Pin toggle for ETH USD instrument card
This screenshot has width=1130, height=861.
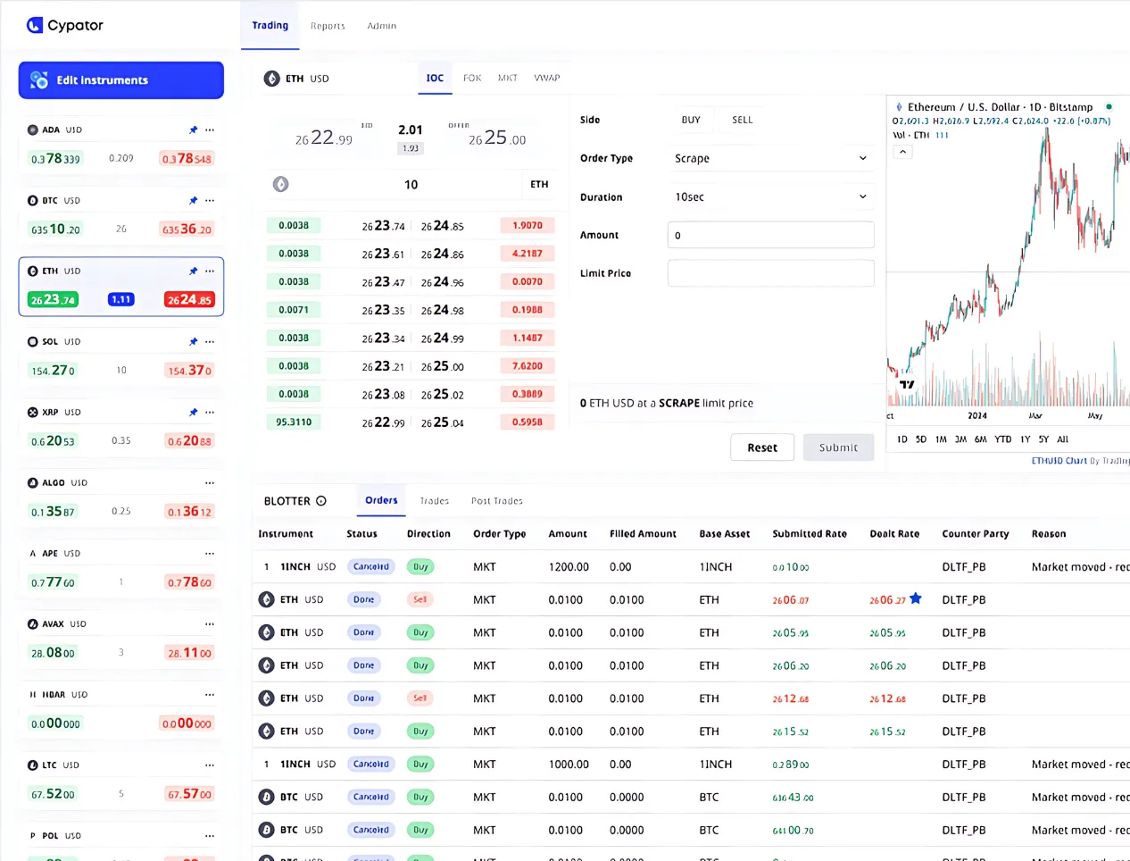click(x=193, y=271)
